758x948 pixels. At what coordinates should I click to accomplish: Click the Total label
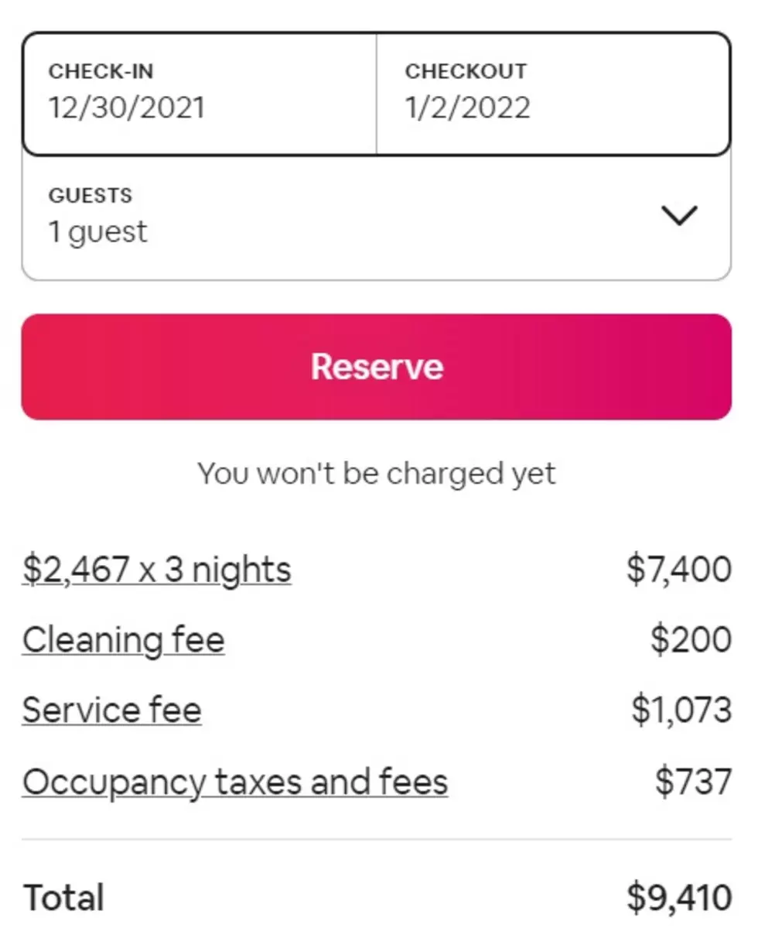pyautogui.click(x=64, y=898)
